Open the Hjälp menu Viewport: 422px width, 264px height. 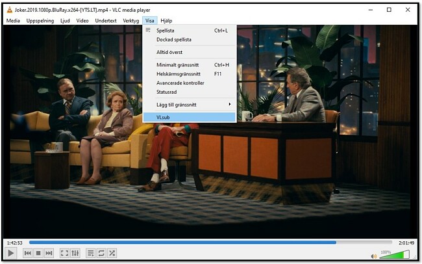click(166, 21)
